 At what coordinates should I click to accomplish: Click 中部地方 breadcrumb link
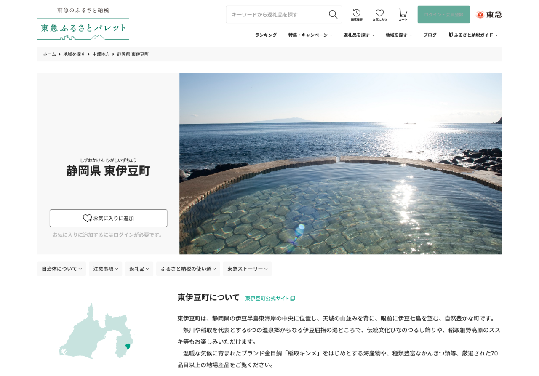click(x=101, y=54)
